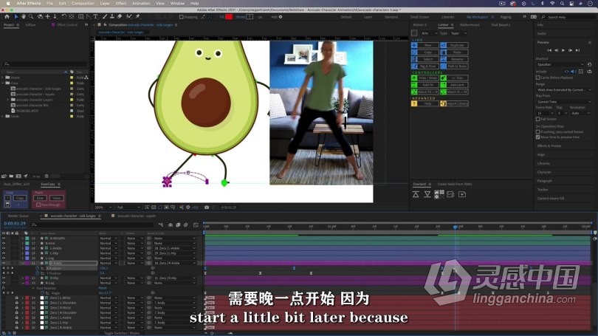Click the Stroke color swatch
Viewport: 598px width, 336px height.
click(250, 17)
